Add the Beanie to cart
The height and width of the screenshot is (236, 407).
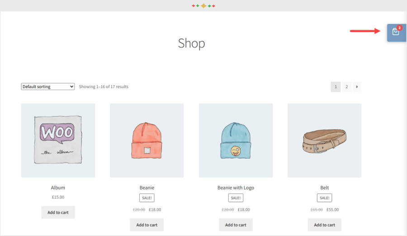(x=147, y=225)
